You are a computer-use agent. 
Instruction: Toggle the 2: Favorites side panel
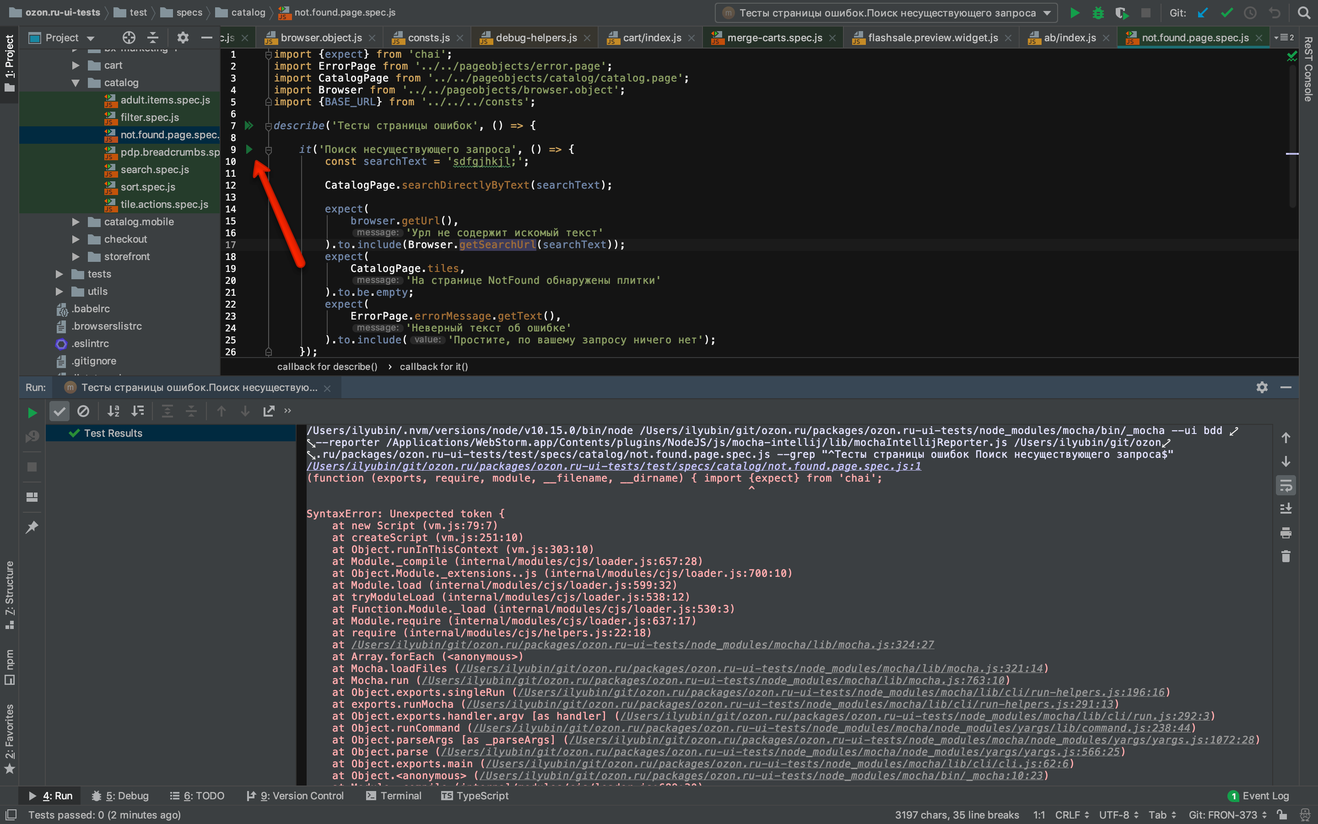click(x=9, y=738)
